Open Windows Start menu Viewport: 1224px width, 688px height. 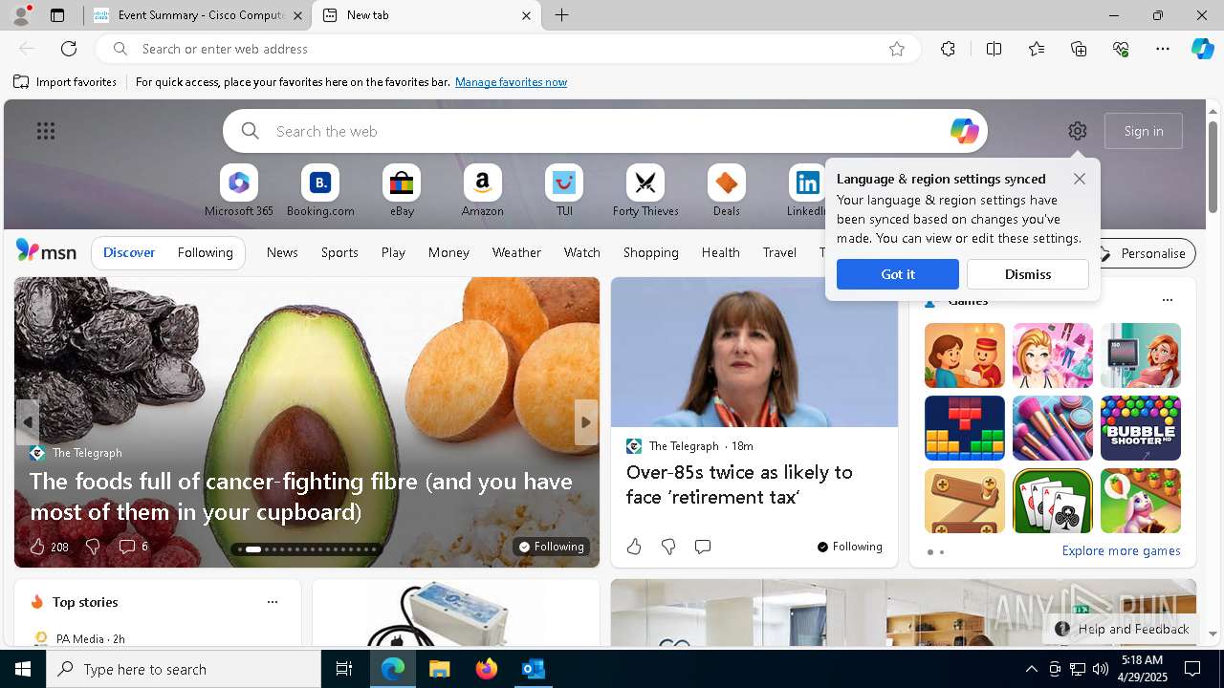pos(23,669)
